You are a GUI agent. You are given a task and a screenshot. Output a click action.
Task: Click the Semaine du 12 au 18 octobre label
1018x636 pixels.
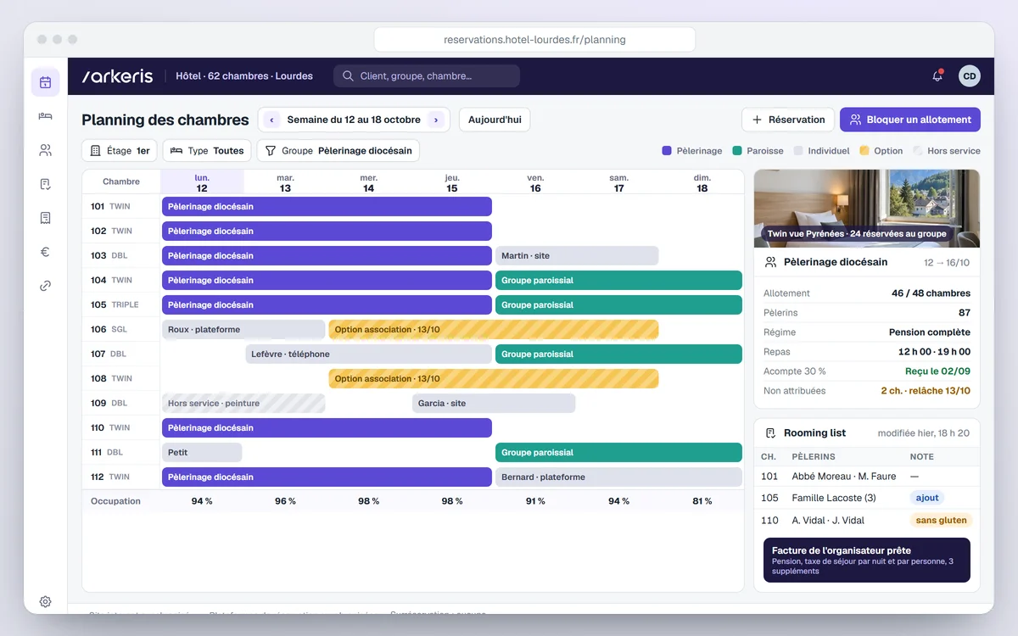point(354,120)
